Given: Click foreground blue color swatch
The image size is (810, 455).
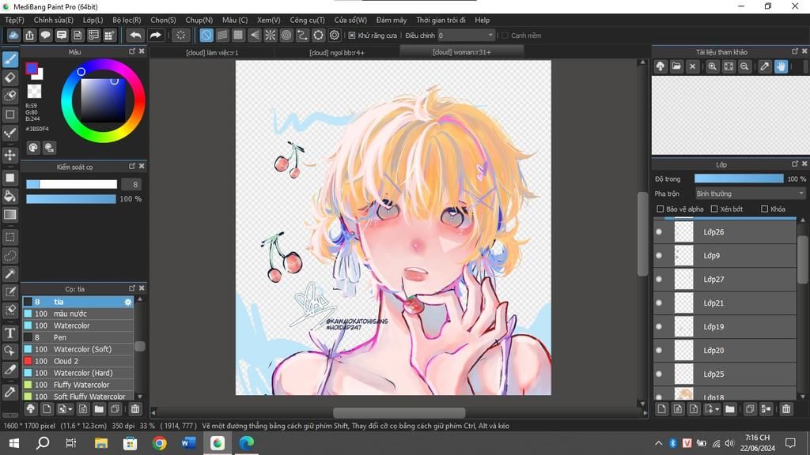Looking at the screenshot, I should [x=32, y=69].
